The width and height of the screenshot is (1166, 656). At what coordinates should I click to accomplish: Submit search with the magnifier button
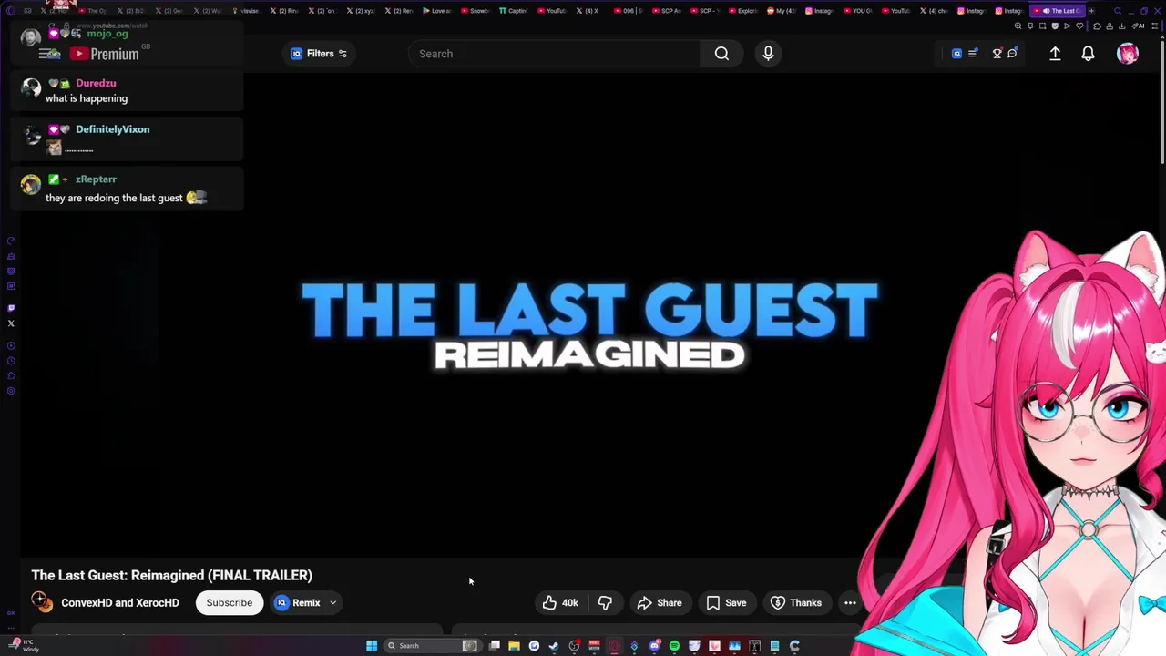(x=721, y=54)
